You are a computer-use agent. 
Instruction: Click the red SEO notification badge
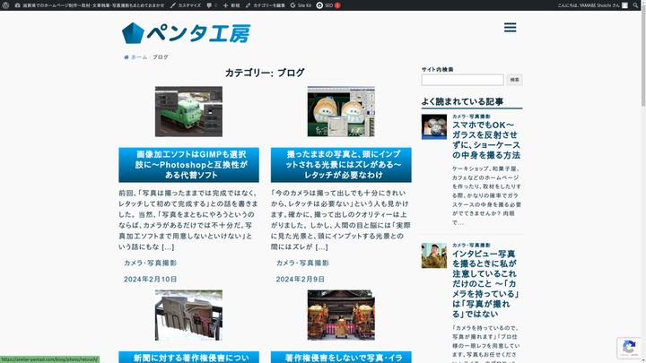click(337, 5)
